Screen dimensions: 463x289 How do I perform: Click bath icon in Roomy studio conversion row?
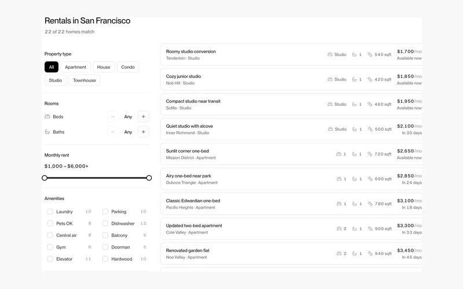354,54
